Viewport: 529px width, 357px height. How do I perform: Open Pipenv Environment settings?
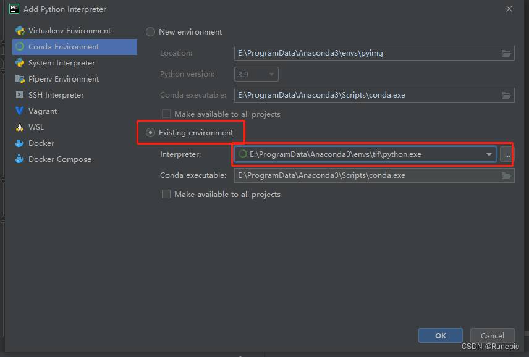(x=75, y=79)
